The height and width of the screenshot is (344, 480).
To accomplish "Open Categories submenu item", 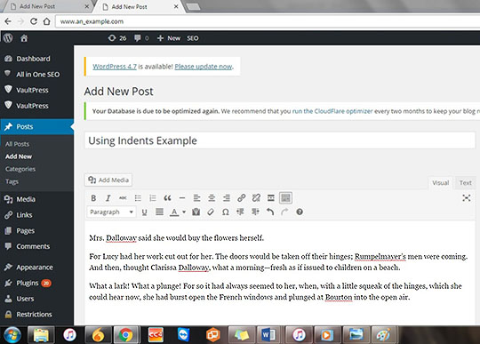I will [20, 169].
